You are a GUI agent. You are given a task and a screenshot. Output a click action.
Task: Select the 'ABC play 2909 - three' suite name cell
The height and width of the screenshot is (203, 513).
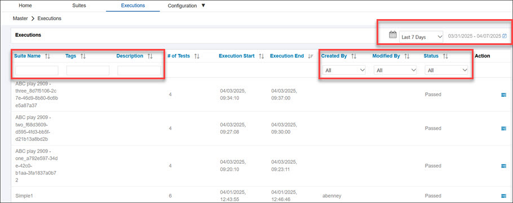(37, 94)
